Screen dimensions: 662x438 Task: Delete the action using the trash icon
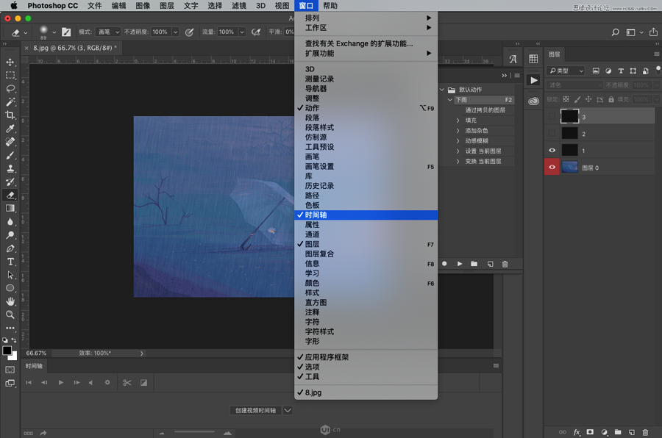[505, 264]
